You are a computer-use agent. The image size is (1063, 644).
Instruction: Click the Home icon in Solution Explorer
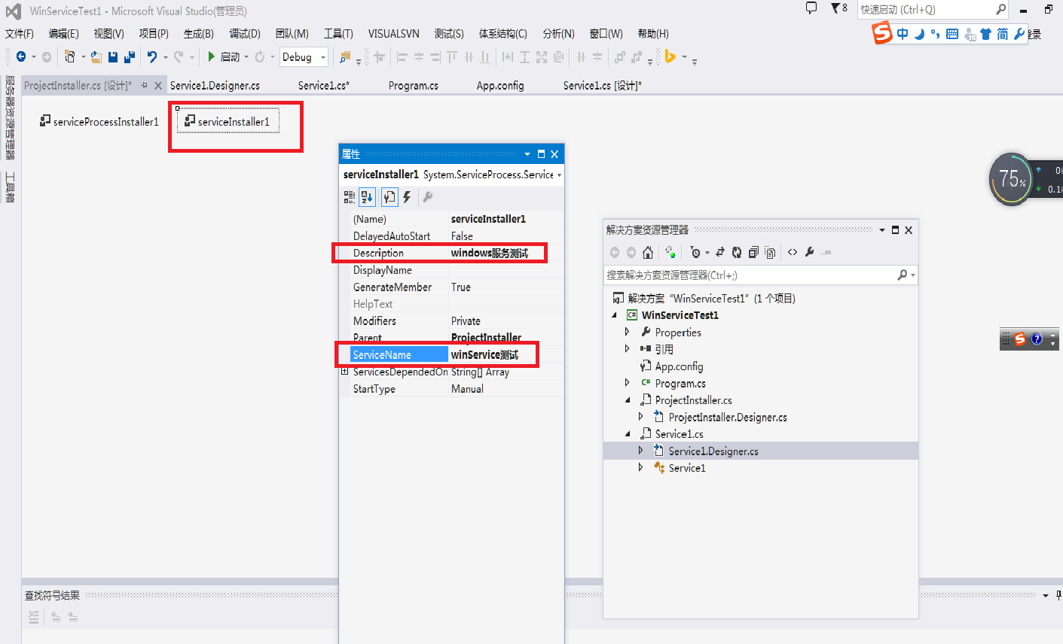point(648,253)
